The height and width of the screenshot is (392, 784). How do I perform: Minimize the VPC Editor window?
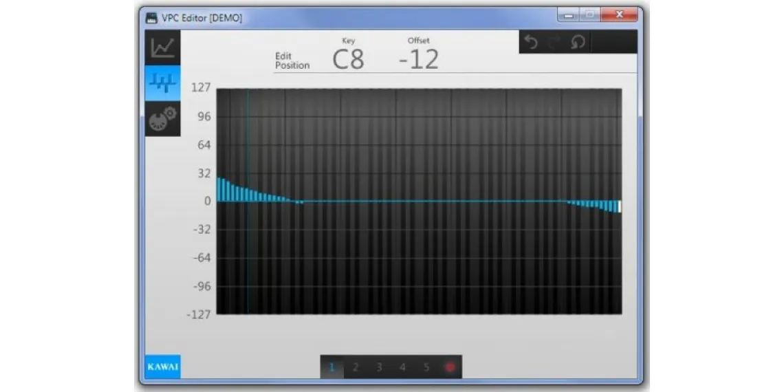coord(567,14)
